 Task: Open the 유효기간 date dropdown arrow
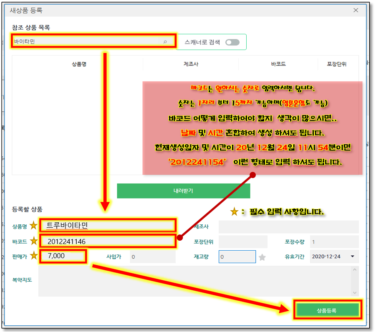point(352,257)
